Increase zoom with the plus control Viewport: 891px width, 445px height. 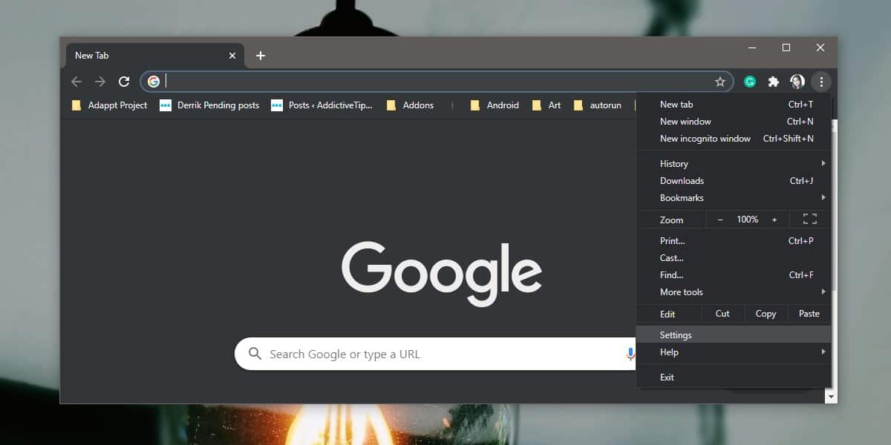[774, 220]
